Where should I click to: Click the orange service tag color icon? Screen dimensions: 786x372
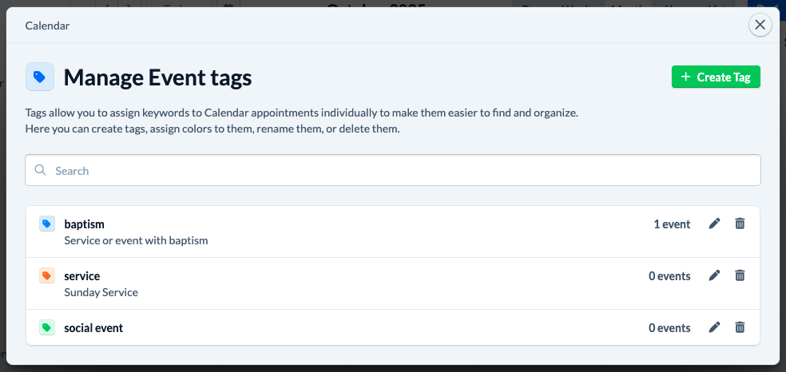[x=47, y=276]
